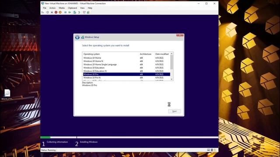Open the Action menu
This screenshot has width=280, height=157.
52,8
